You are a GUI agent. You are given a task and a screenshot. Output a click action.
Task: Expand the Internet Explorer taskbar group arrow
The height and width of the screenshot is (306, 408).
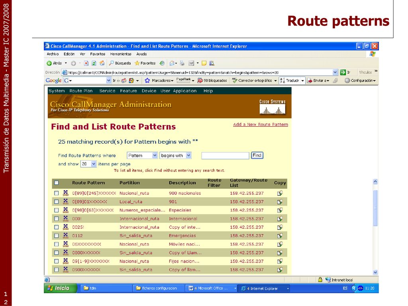click(288, 288)
